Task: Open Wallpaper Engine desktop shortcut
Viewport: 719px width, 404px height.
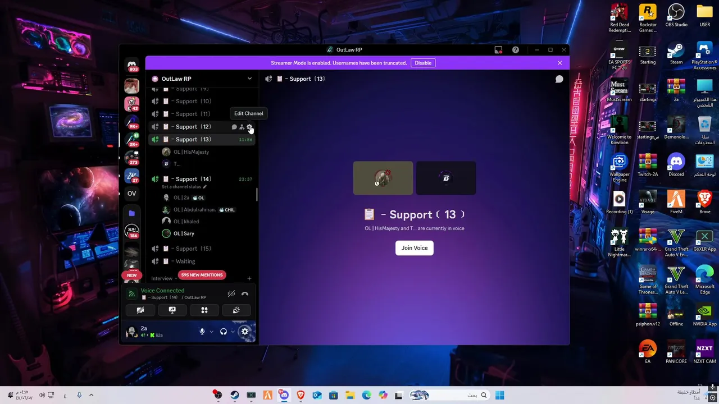Action: pos(620,168)
